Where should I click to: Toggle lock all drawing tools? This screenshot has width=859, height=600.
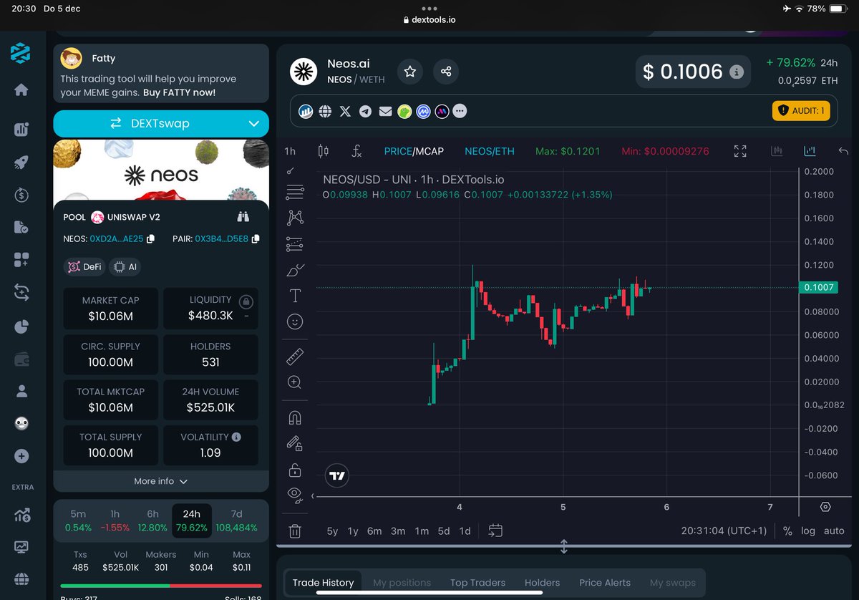click(295, 470)
